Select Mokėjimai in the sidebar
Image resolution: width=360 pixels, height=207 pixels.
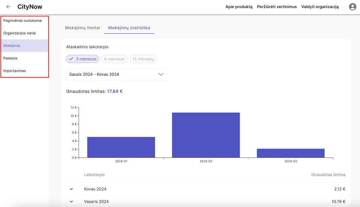[12, 46]
